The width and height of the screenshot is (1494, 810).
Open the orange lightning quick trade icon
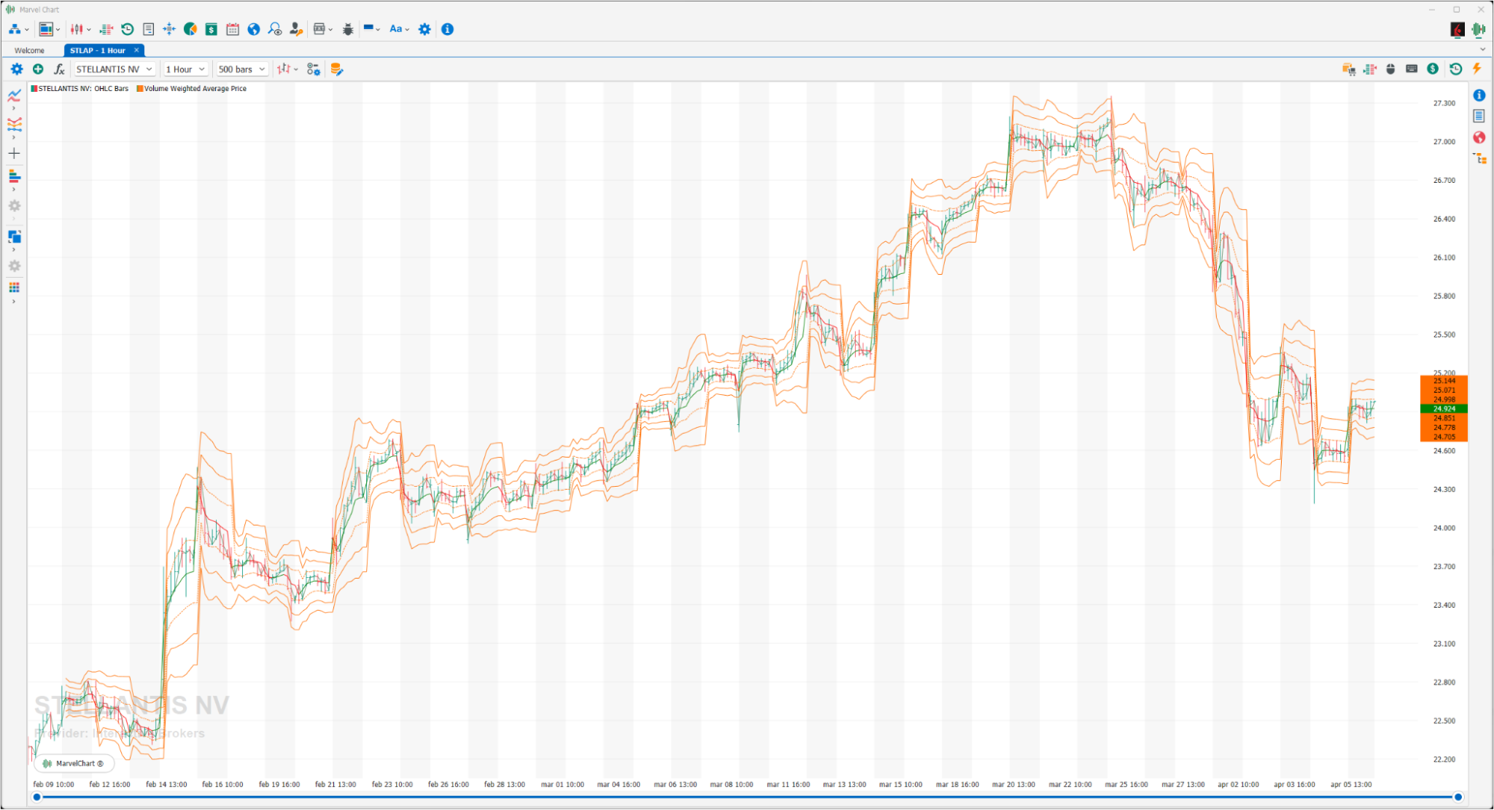pyautogui.click(x=1477, y=69)
